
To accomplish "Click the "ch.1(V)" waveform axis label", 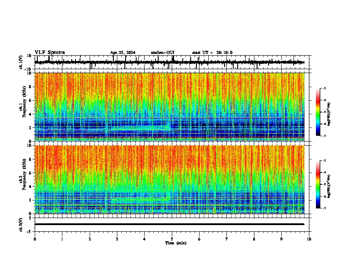I will (21, 62).
